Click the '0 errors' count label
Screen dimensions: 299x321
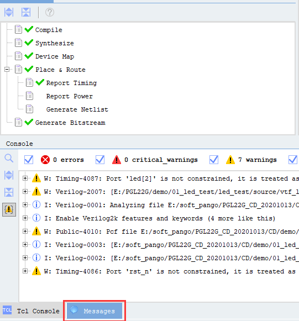pos(69,160)
